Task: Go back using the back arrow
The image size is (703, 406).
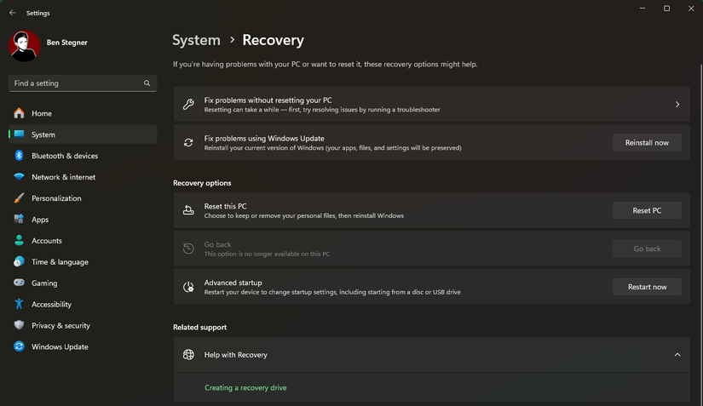Action: tap(12, 14)
